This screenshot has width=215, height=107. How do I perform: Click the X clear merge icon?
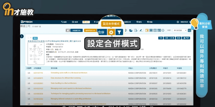click(68, 30)
